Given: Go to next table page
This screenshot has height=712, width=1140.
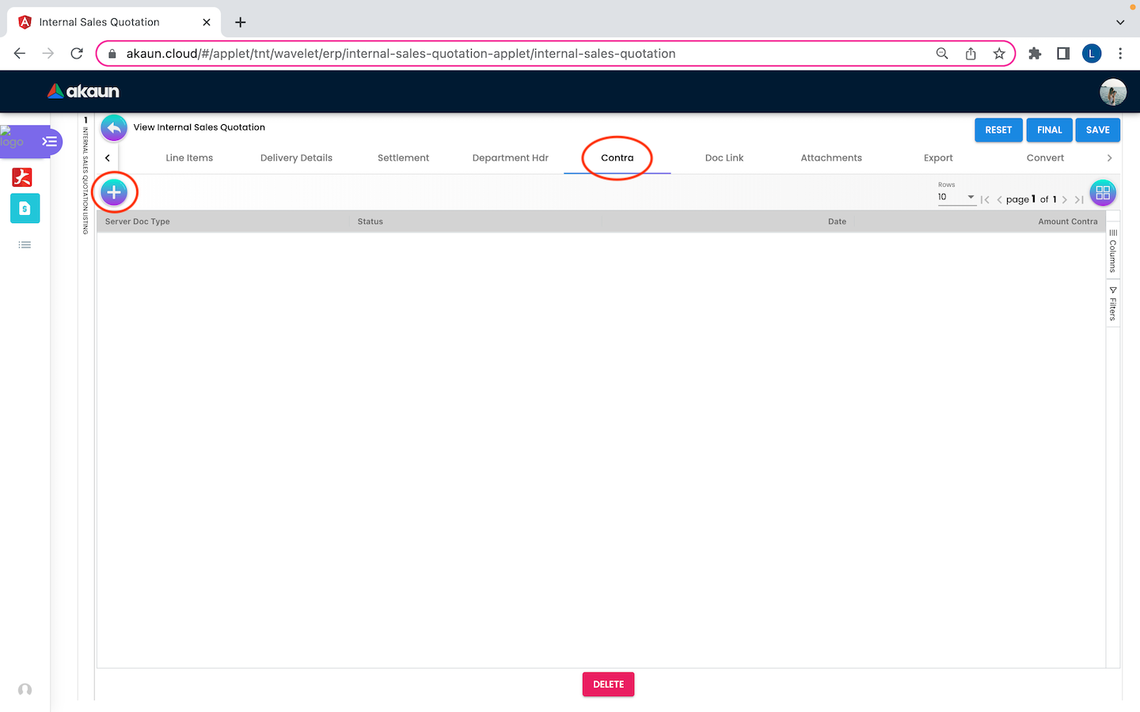Looking at the screenshot, I should click(1065, 199).
